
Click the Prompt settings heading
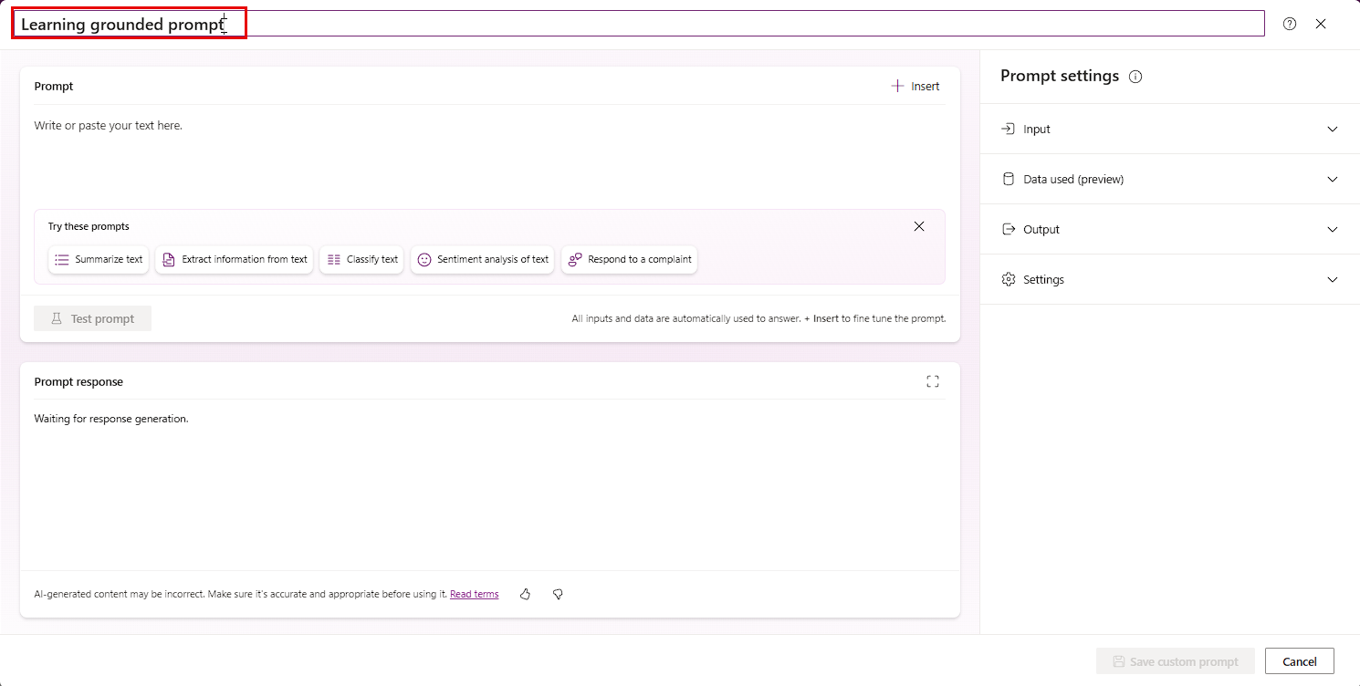tap(1060, 76)
